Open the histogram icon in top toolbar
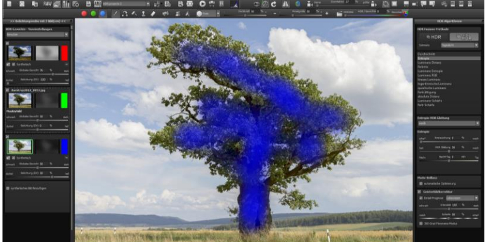 click(x=235, y=4)
